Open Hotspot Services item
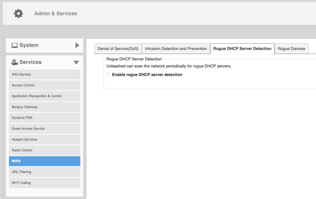The height and width of the screenshot is (199, 316). pos(45,140)
